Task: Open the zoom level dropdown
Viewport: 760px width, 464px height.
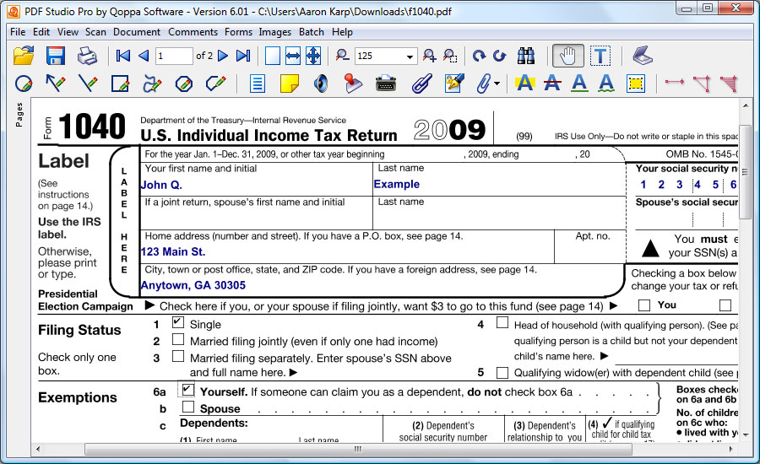Action: pos(410,57)
